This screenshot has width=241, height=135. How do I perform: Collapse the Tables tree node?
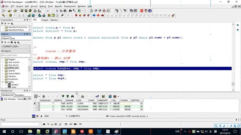pyautogui.click(x=3, y=82)
